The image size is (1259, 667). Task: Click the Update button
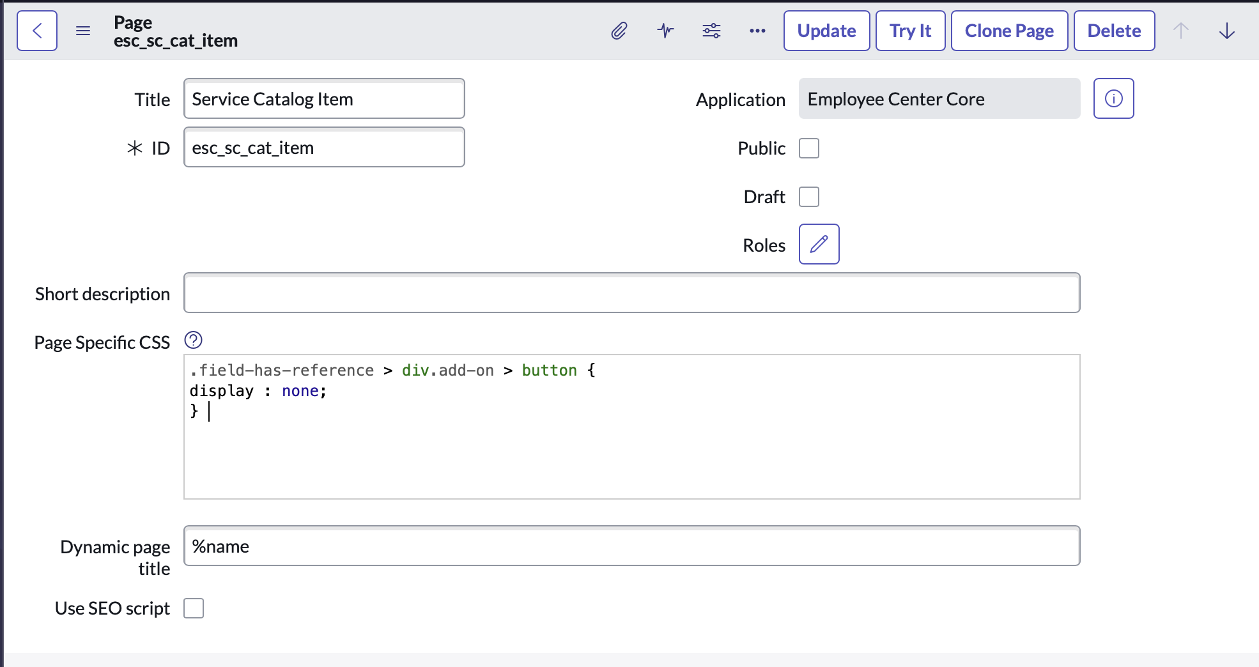(826, 30)
